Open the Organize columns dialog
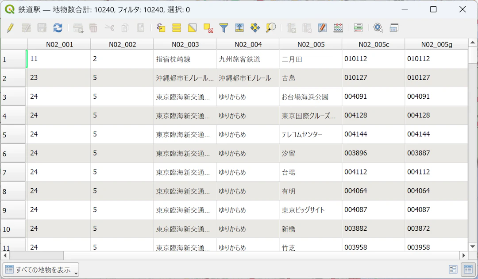The image size is (478, 279). pyautogui.click(x=322, y=28)
